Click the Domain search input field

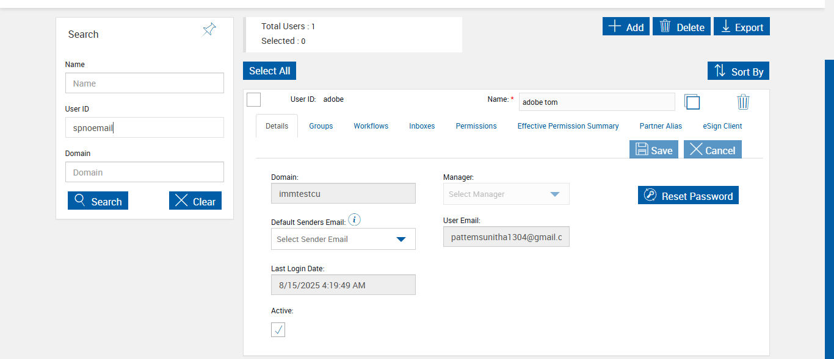(x=145, y=172)
